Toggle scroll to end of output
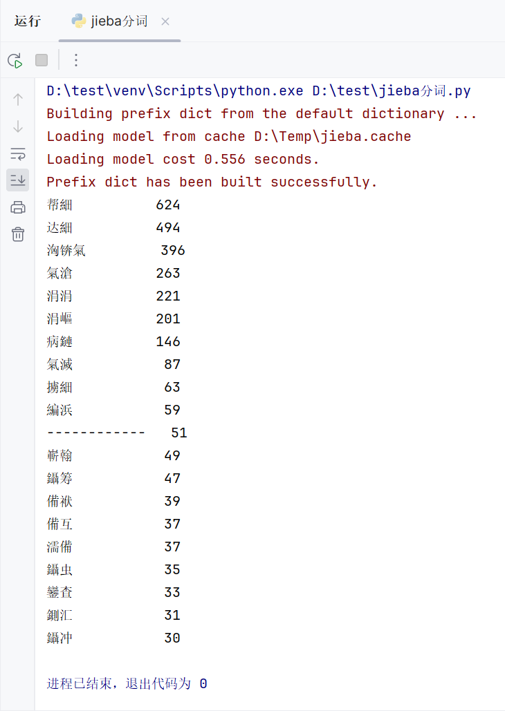This screenshot has height=711, width=505. click(18, 180)
